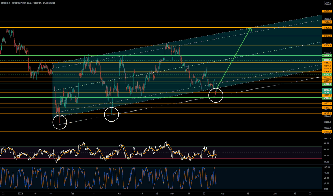This screenshot has width=333, height=196.
Task: Select the white circle around the late-February low
Action: [111, 114]
